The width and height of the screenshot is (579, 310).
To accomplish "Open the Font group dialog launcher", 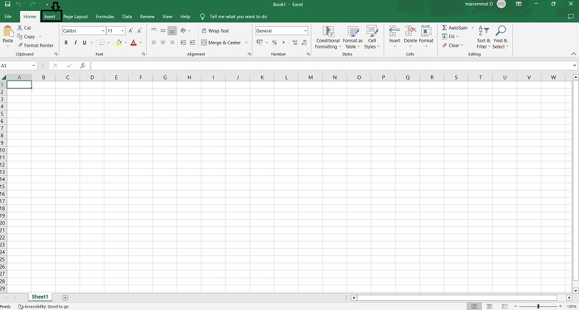I will click(143, 54).
